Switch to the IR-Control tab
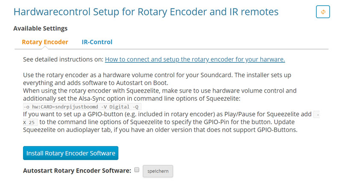 tap(97, 42)
